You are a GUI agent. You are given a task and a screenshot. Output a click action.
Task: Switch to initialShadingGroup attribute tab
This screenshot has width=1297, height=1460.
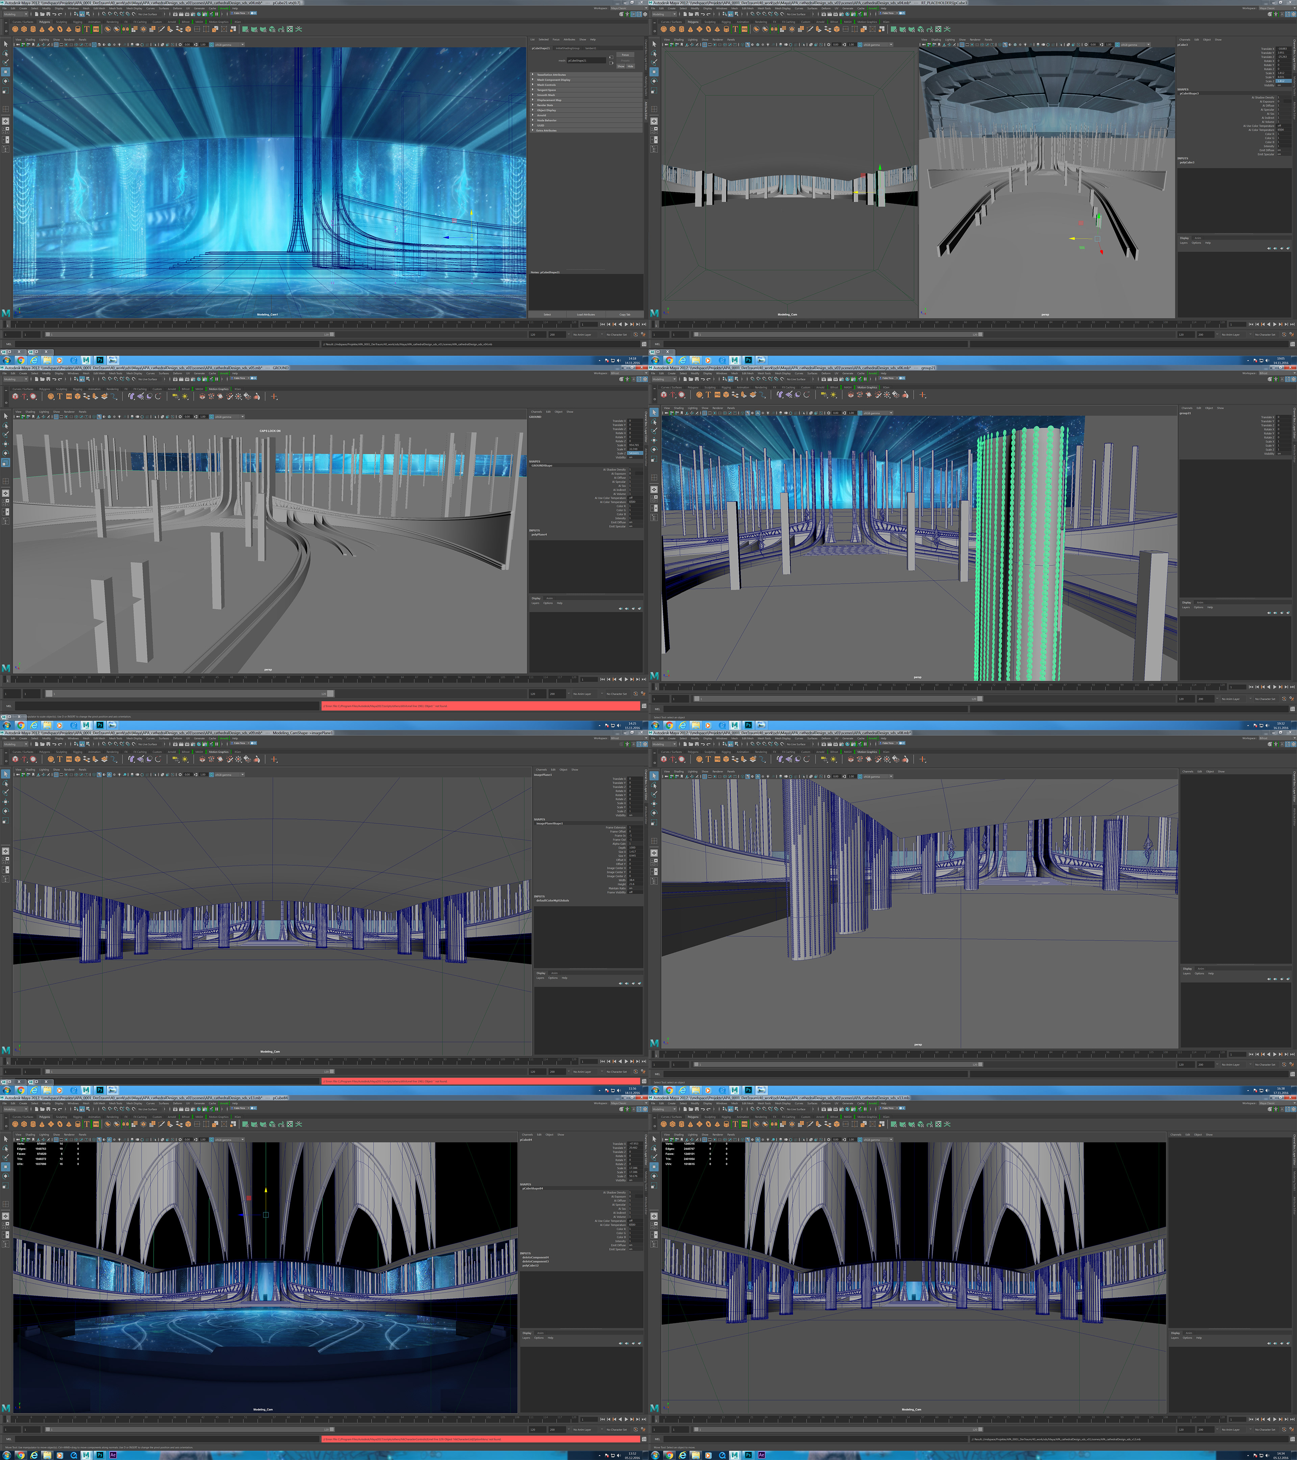(568, 49)
